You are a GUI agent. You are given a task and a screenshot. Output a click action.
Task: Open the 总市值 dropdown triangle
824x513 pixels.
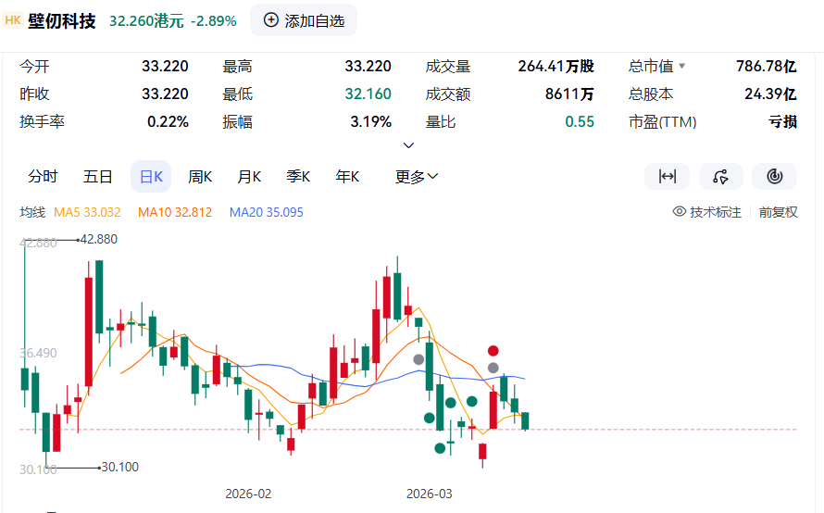(681, 67)
